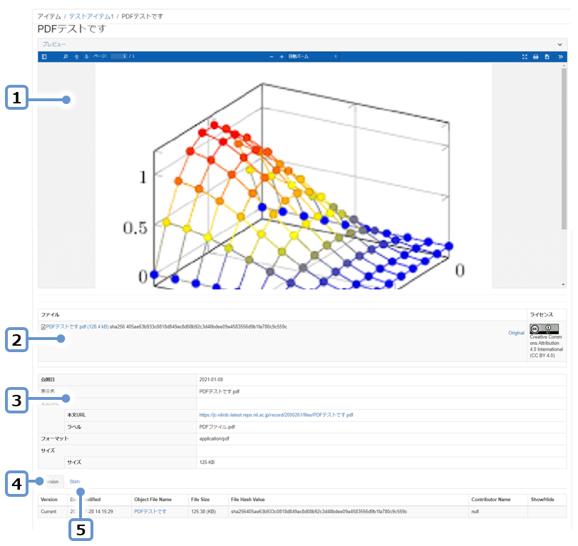Image resolution: width=578 pixels, height=546 pixels.
Task: Click the Original link in file row
Action: [516, 333]
